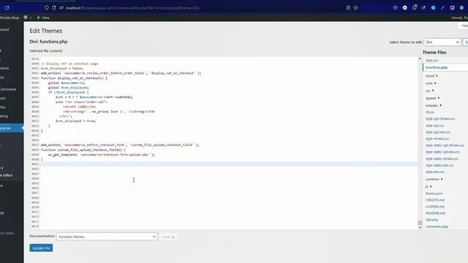Expand the common folder

pyautogui.click(x=434, y=179)
